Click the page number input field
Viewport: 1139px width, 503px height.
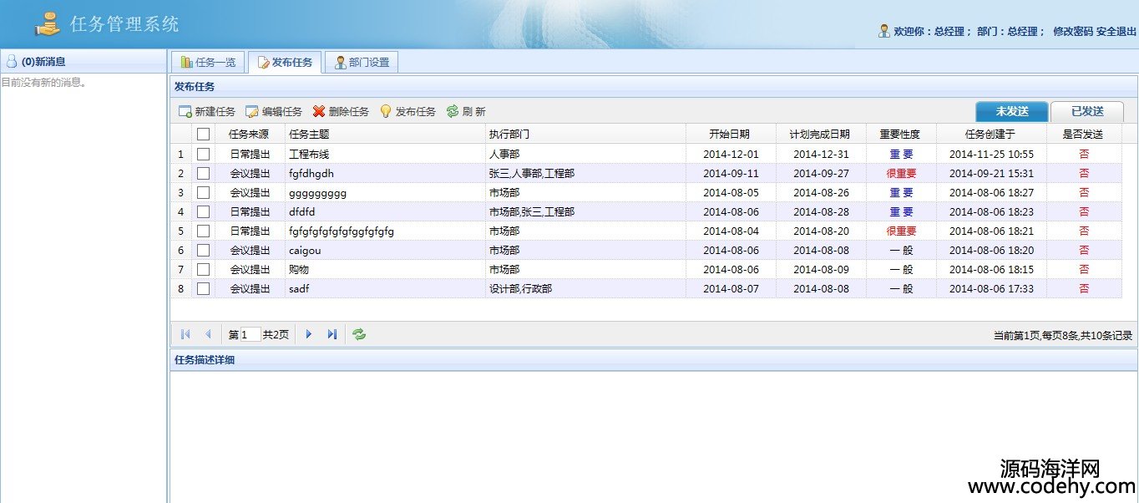coord(251,334)
